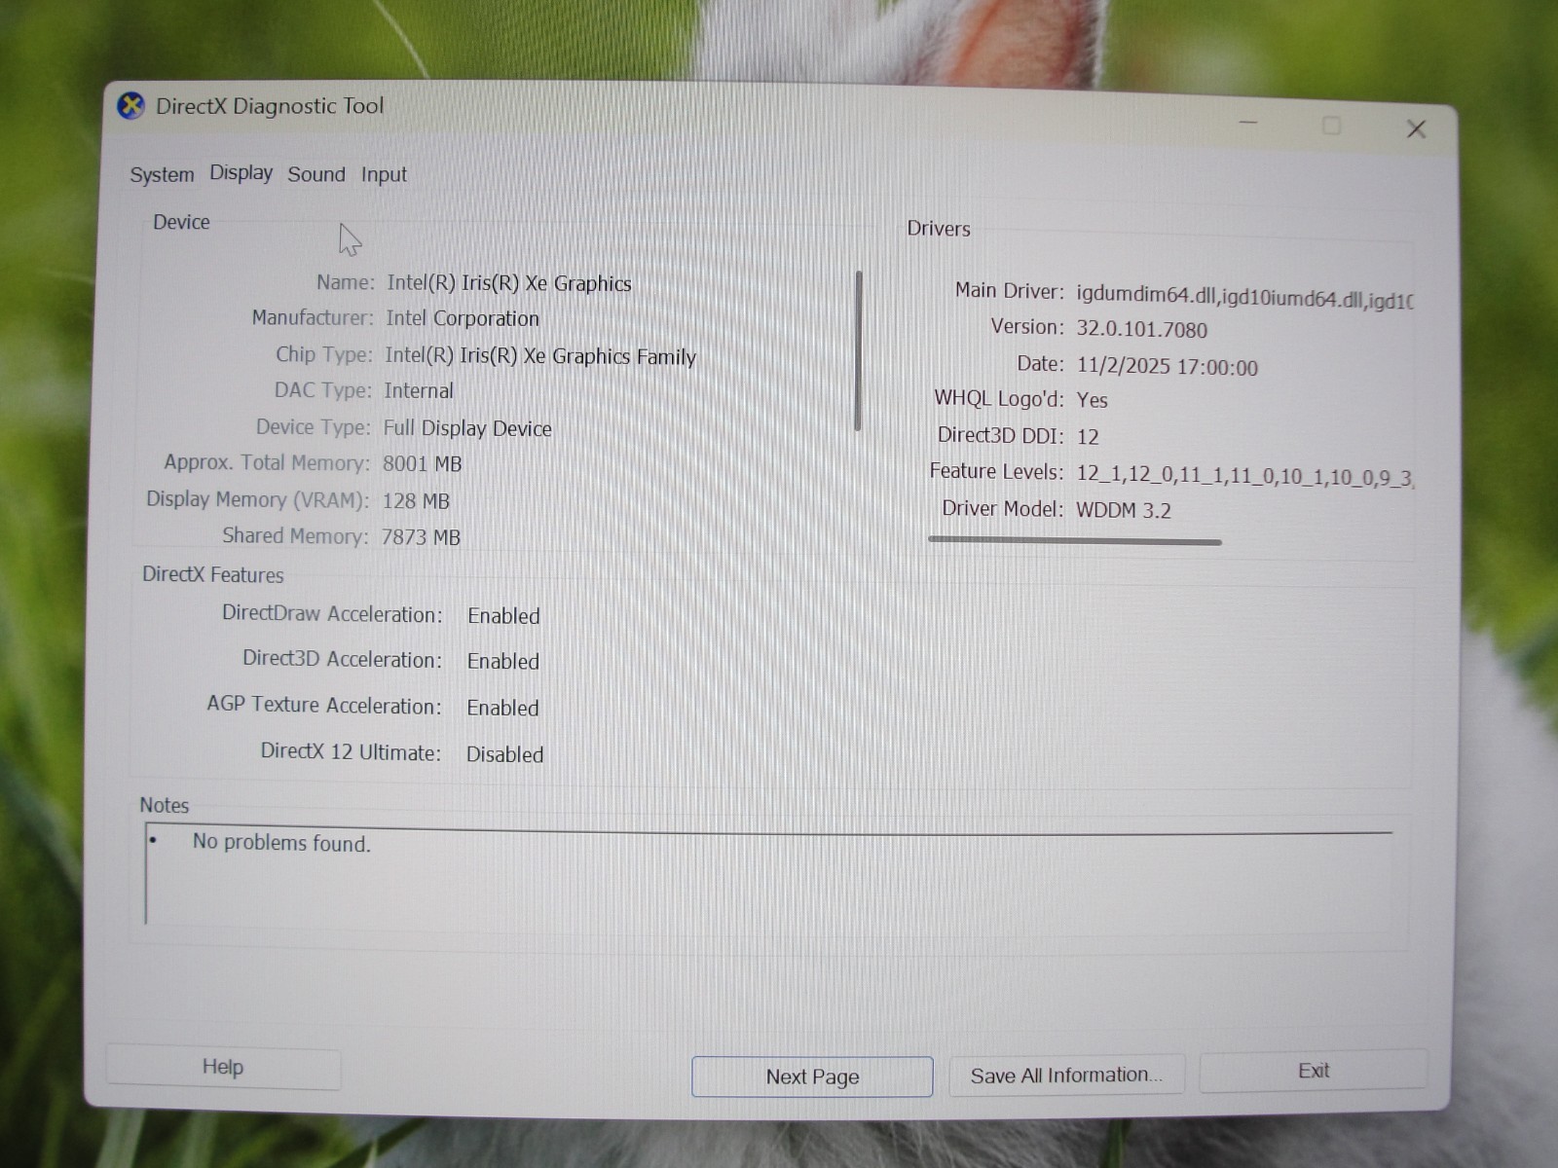Click the Device panel vertical scrollbar
The image size is (1558, 1168).
coord(858,350)
